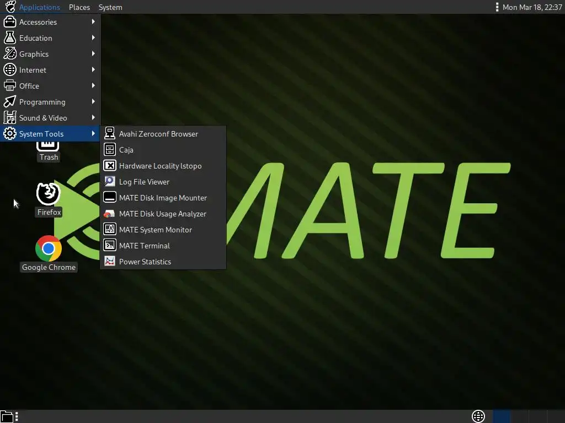This screenshot has height=423, width=565.
Task: Click the MATE System Monitor icon
Action: click(x=110, y=229)
